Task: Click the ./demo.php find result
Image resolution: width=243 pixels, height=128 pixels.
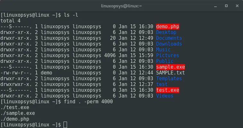Action: pos(15,119)
